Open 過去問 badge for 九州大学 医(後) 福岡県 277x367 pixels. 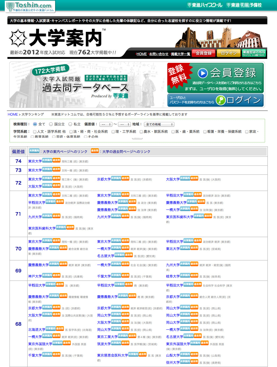tap(125, 216)
